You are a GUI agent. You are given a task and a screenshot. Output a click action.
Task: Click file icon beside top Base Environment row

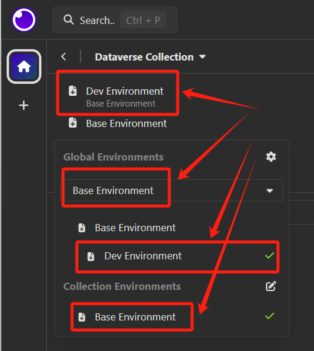73,123
